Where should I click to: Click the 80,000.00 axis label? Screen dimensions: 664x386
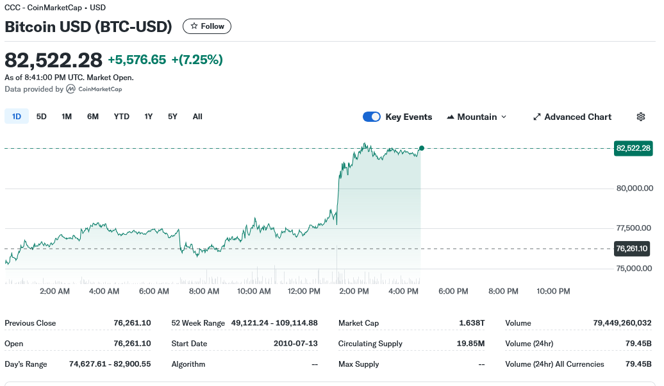635,188
